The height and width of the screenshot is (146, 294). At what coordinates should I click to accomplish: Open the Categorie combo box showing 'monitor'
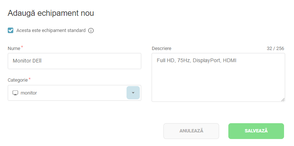point(75,93)
